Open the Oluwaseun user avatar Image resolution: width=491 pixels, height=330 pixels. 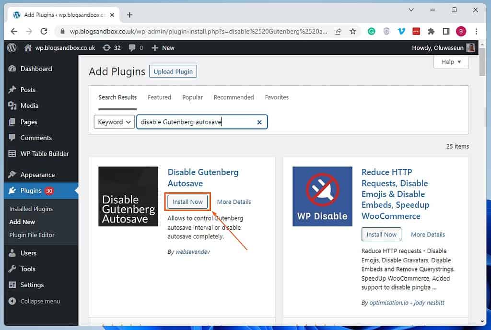point(470,47)
